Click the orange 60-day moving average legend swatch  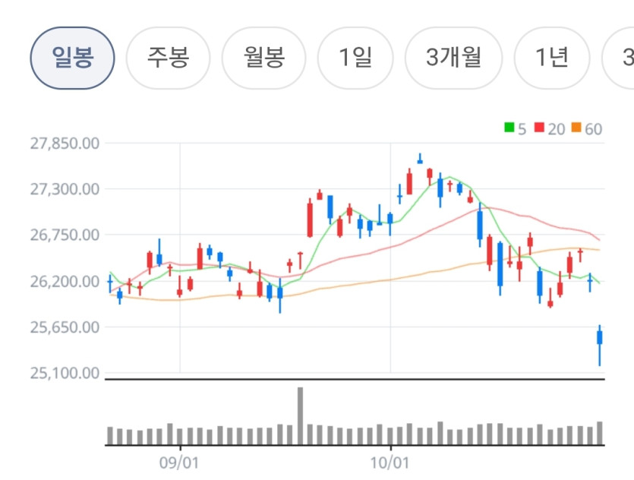pos(576,128)
